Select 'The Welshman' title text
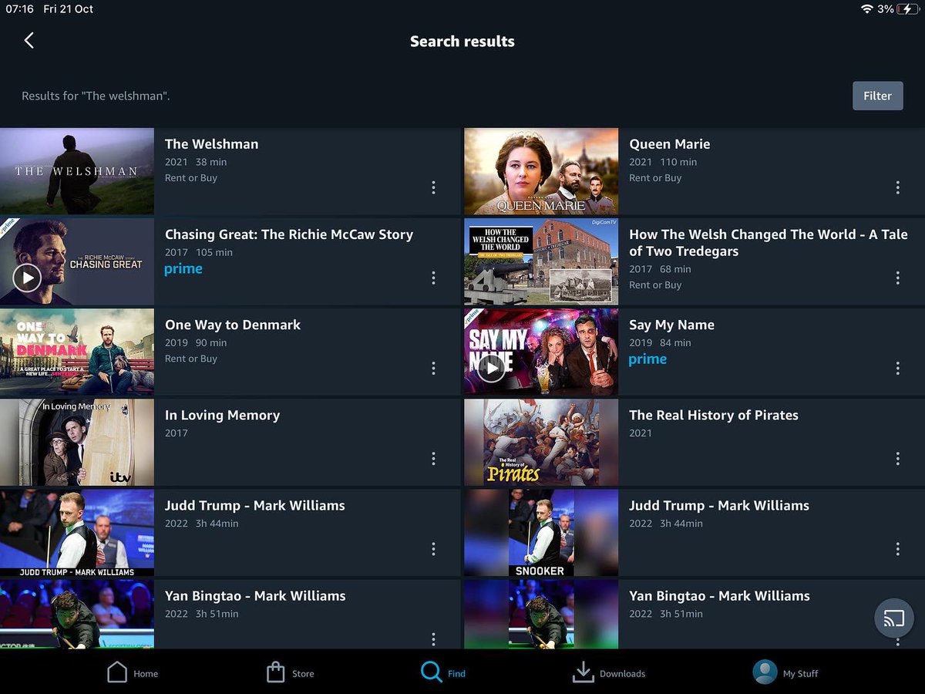This screenshot has width=925, height=694. tap(211, 144)
